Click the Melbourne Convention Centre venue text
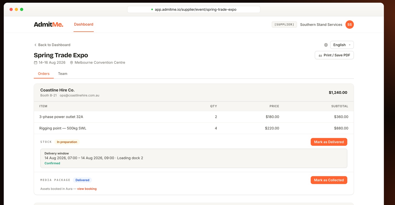This screenshot has height=205, width=395. click(100, 63)
